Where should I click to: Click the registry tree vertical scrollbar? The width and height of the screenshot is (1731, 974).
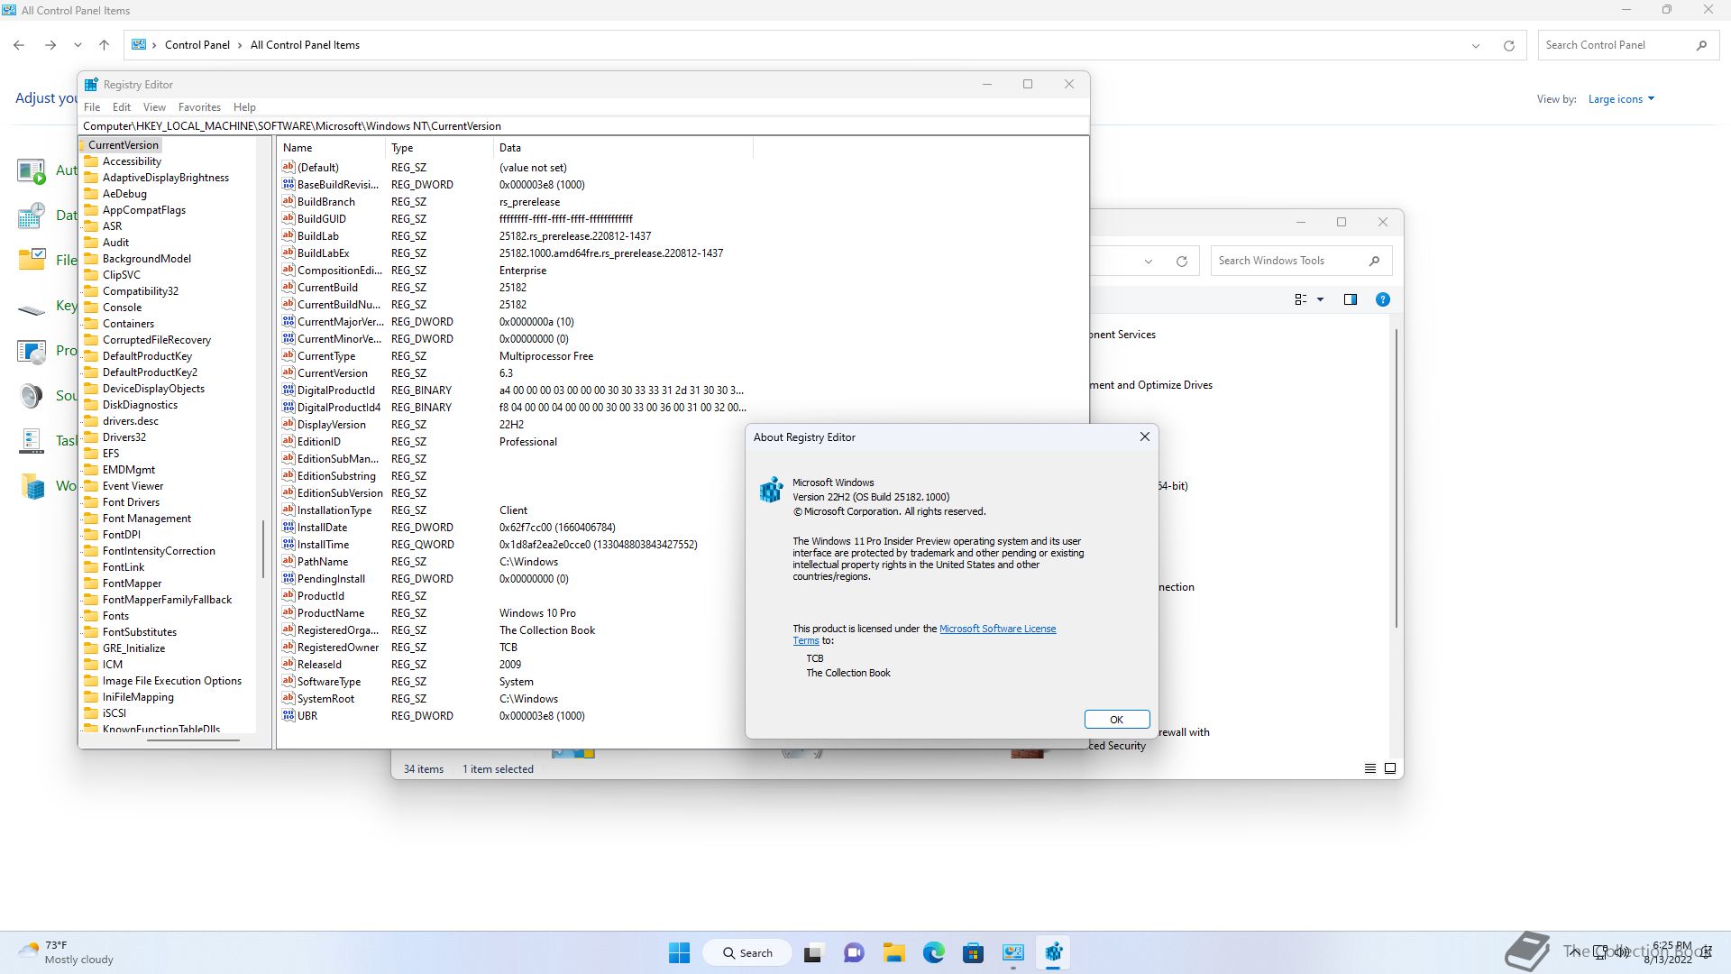click(x=263, y=548)
